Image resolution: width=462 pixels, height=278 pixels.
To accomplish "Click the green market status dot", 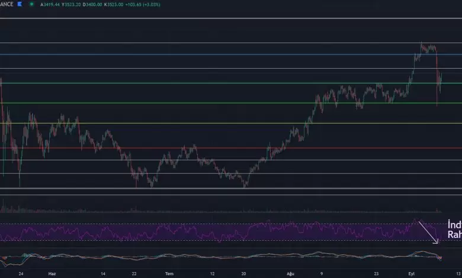I will coord(31,4).
